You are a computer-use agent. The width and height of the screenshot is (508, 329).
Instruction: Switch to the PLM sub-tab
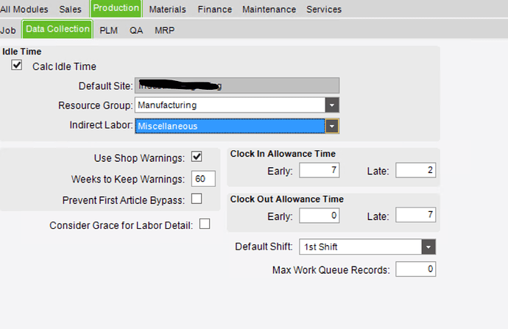(108, 30)
